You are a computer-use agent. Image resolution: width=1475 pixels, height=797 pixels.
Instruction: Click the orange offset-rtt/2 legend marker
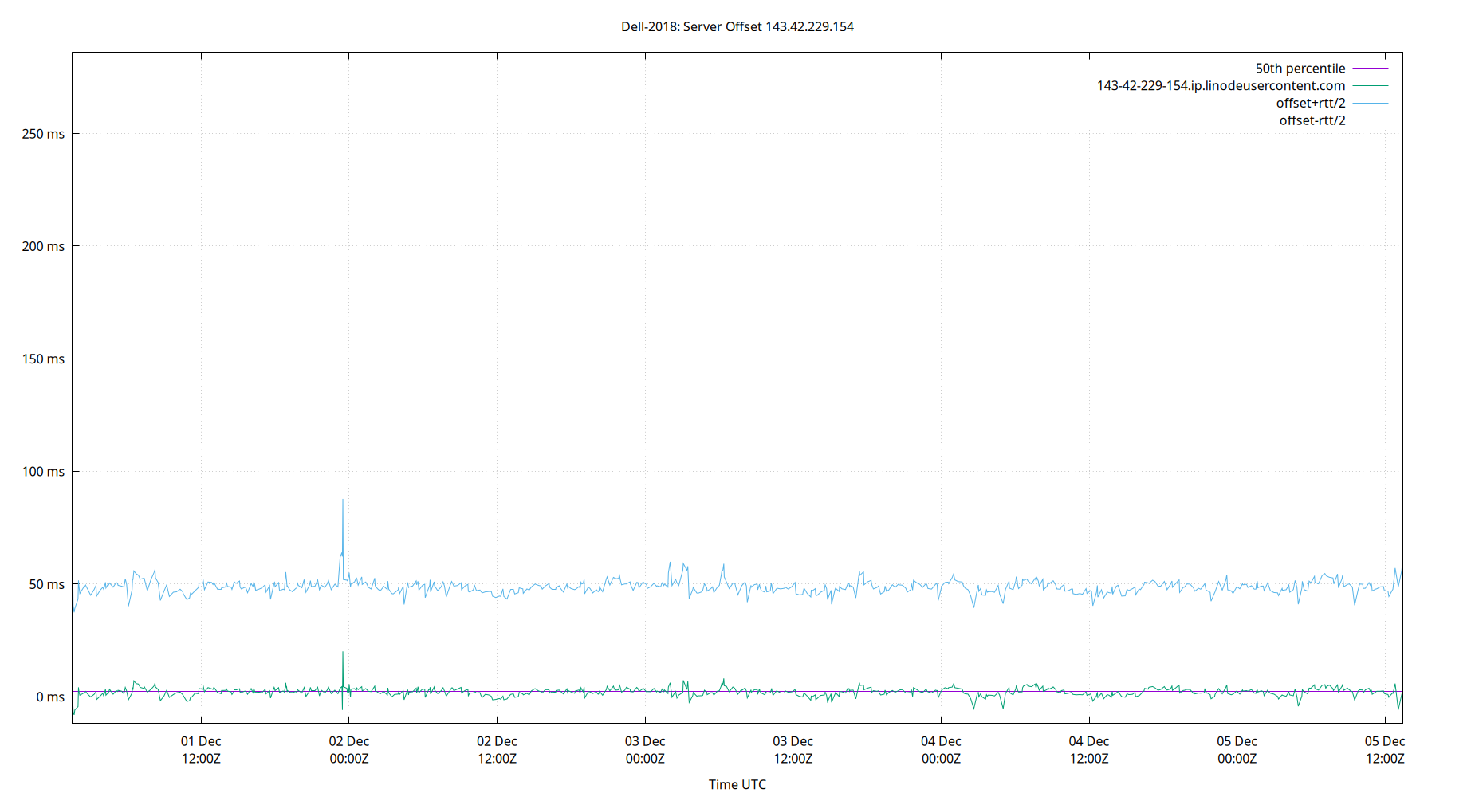1370,120
